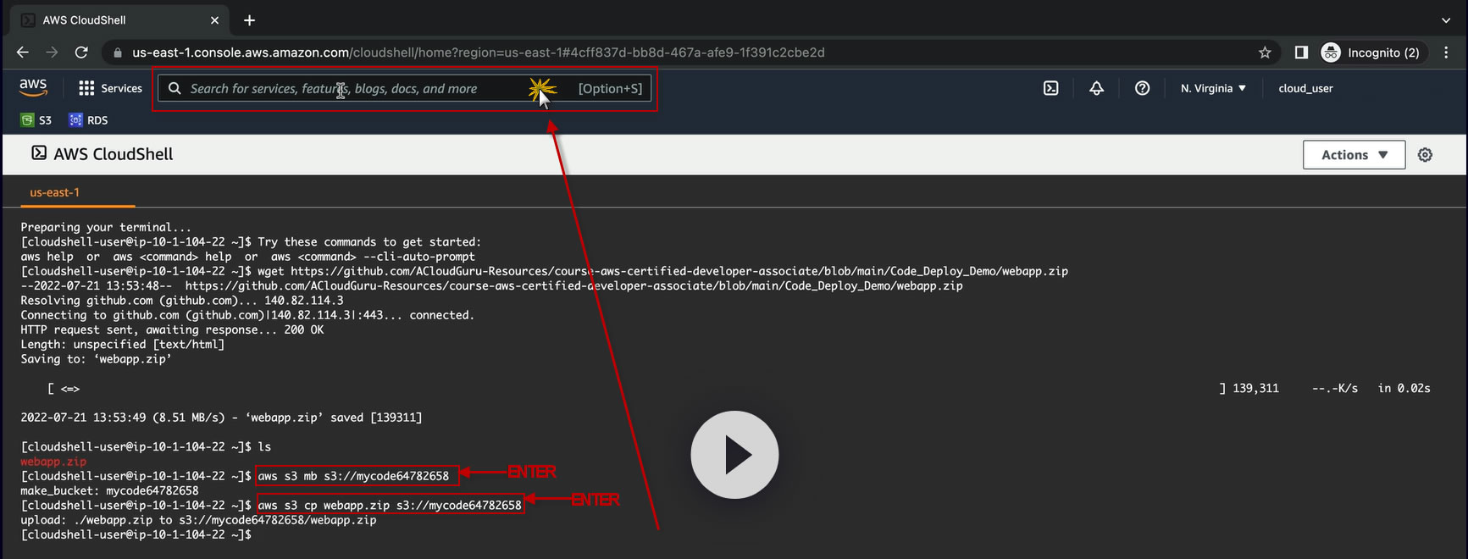Click the '139,311' download size value
The height and width of the screenshot is (559, 1468).
coord(1255,388)
